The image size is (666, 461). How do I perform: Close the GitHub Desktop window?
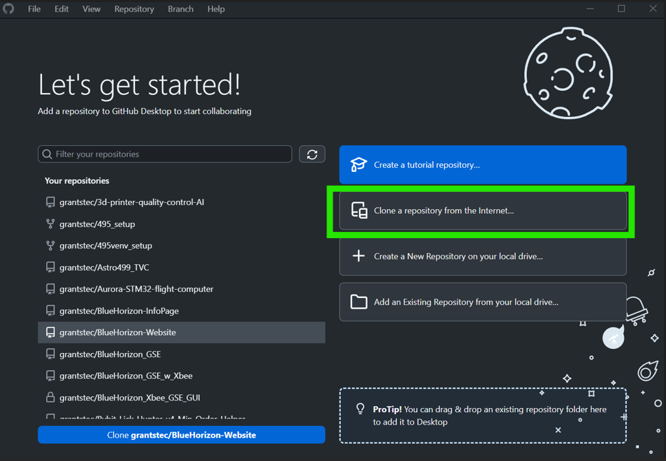[653, 8]
